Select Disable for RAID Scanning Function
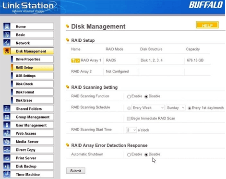226x179 pixels. coord(146,96)
